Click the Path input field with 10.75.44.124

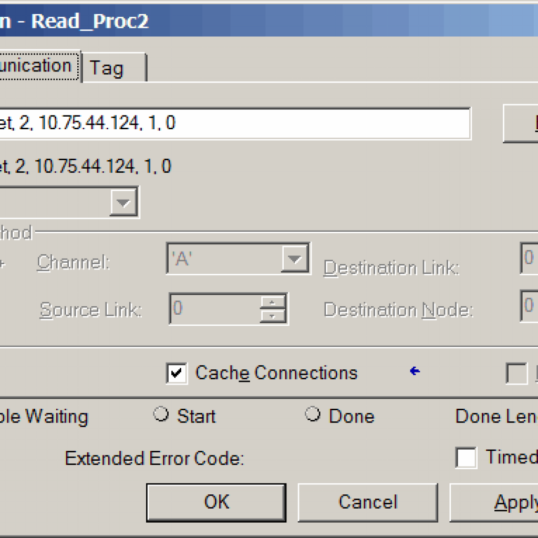235,123
